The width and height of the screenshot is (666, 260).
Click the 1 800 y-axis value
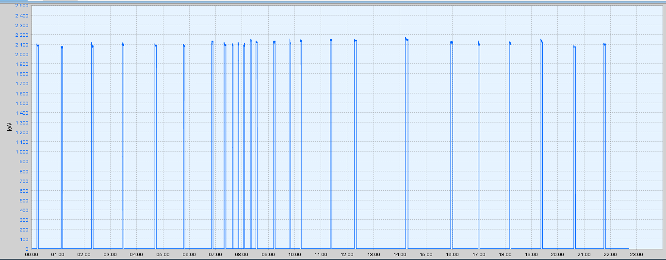coord(22,74)
